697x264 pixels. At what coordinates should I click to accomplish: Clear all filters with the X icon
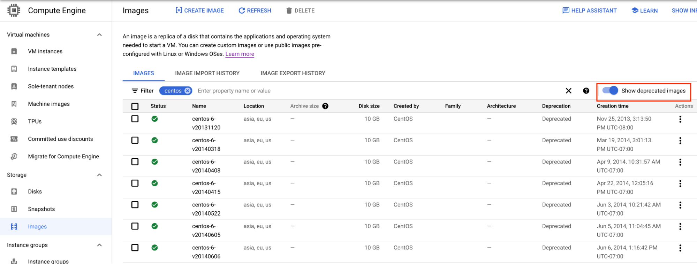tap(568, 91)
